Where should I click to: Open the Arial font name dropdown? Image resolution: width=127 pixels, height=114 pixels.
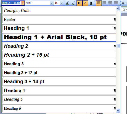[x=52, y=3]
